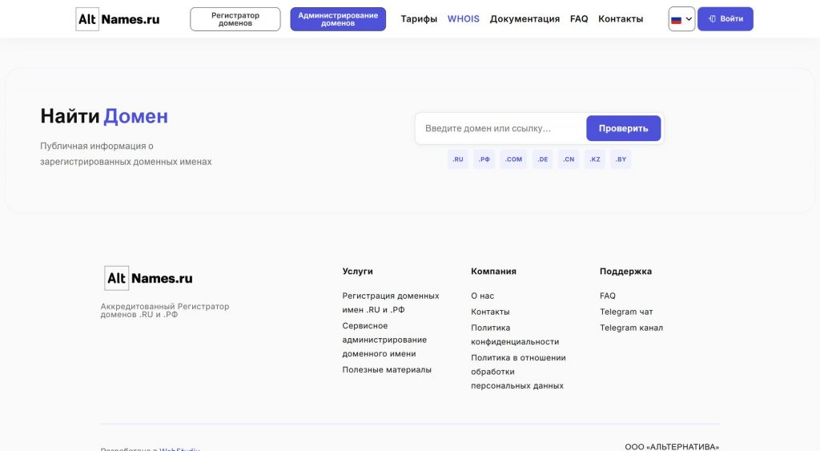The width and height of the screenshot is (820, 451).
Task: Open Контакты link in footer
Action: (490, 312)
